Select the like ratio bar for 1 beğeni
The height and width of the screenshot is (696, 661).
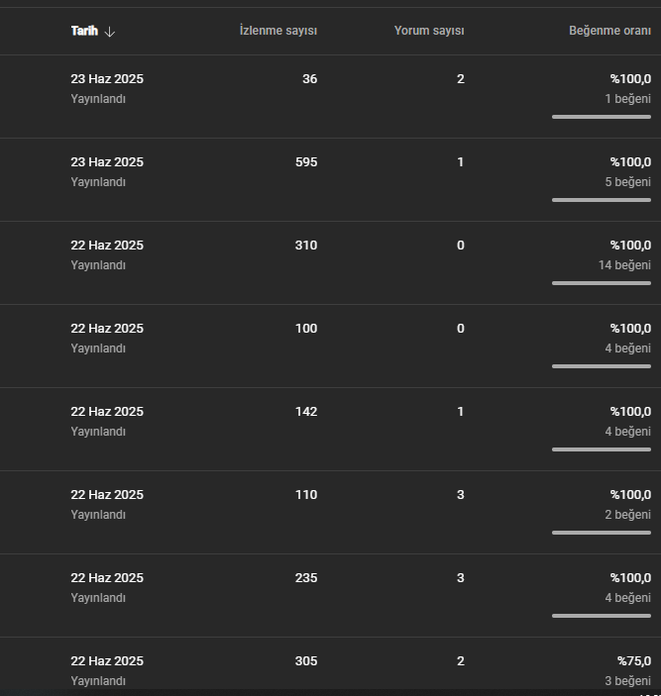point(602,117)
